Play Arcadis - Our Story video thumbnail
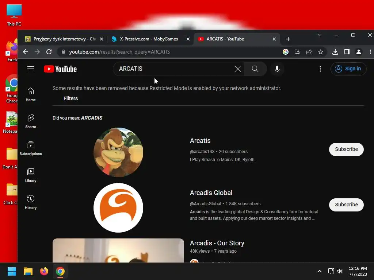 pyautogui.click(x=118, y=250)
